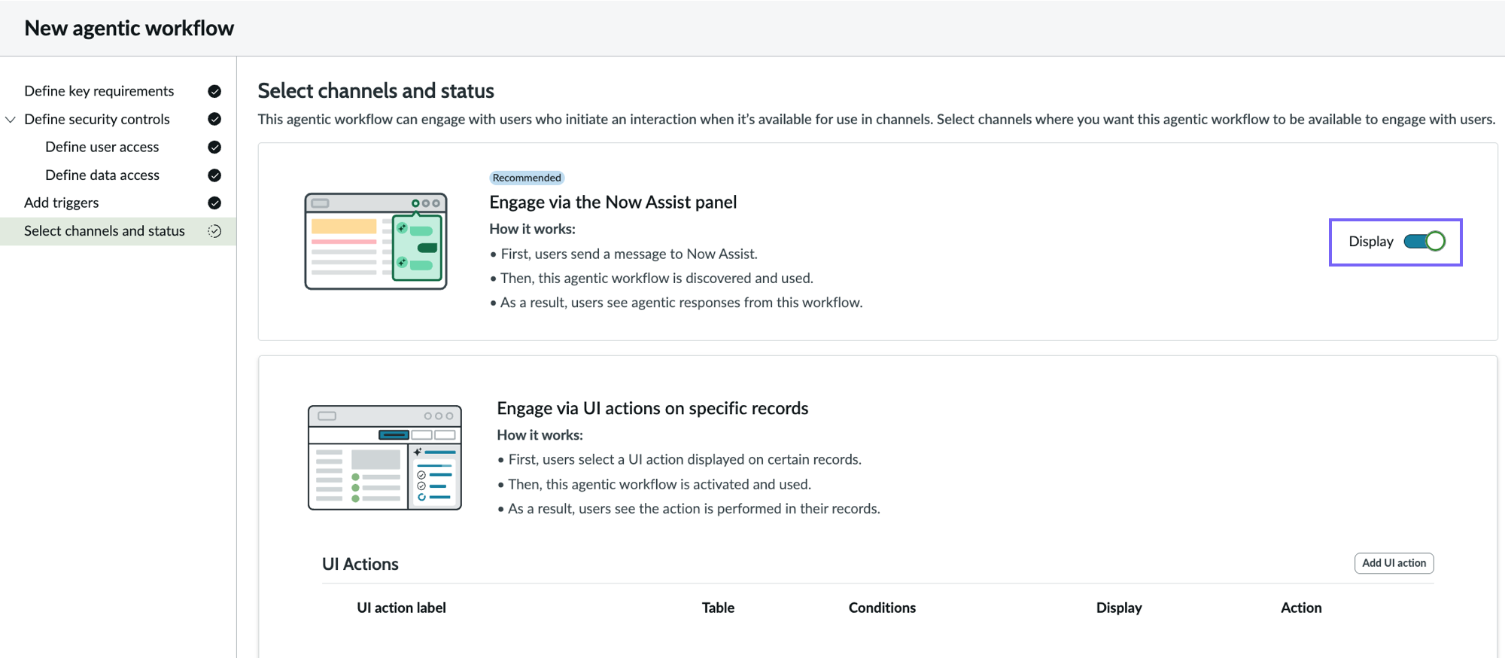The width and height of the screenshot is (1505, 658).
Task: Open the Define security controls step
Action: click(x=97, y=119)
